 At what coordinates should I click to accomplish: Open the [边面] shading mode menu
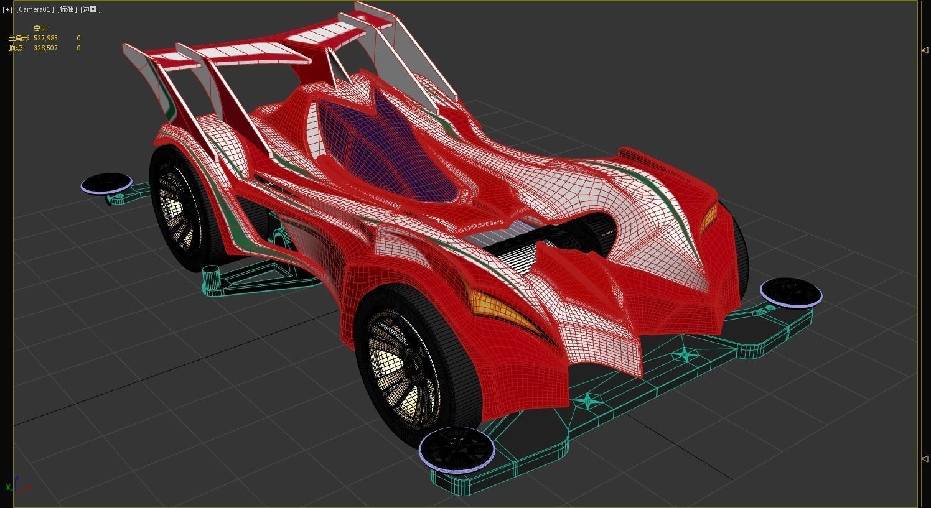[90, 9]
